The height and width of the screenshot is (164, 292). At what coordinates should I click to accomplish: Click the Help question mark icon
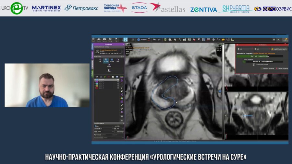click(116, 39)
